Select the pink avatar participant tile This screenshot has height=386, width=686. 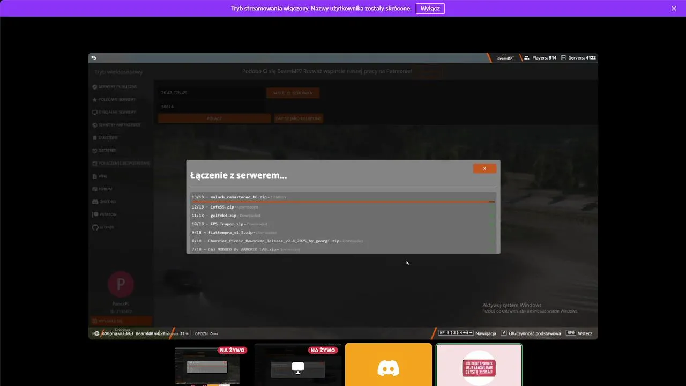click(x=479, y=365)
